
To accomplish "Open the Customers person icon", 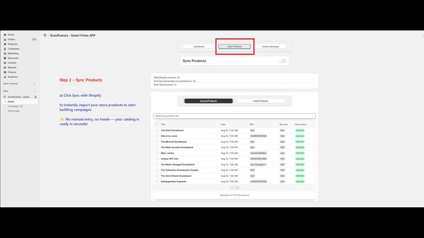I will click(x=5, y=49).
